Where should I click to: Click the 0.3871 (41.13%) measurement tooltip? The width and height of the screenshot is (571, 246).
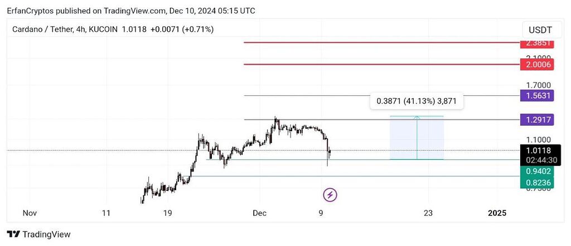click(x=417, y=101)
